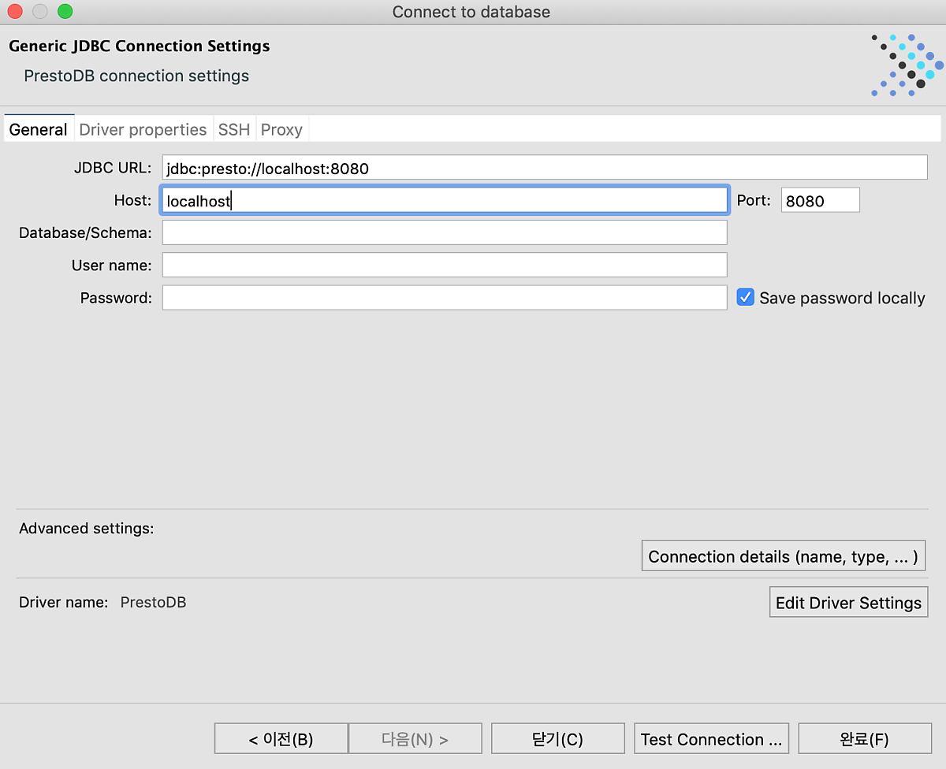
Task: Click the 완료(F) finish button
Action: click(x=864, y=739)
